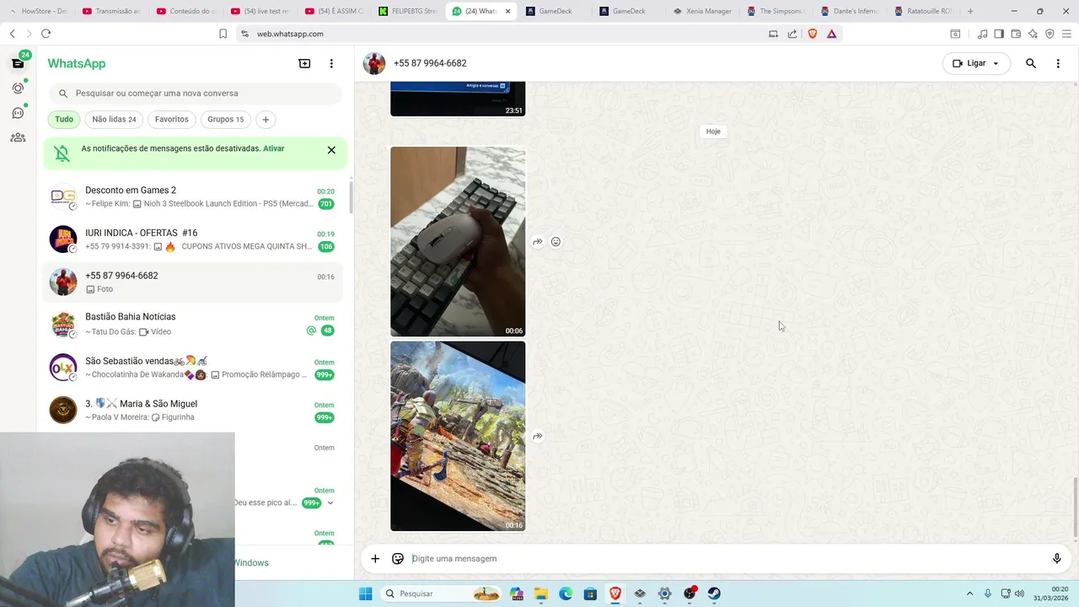
Task: Open Windows Start menu
Action: 365,594
